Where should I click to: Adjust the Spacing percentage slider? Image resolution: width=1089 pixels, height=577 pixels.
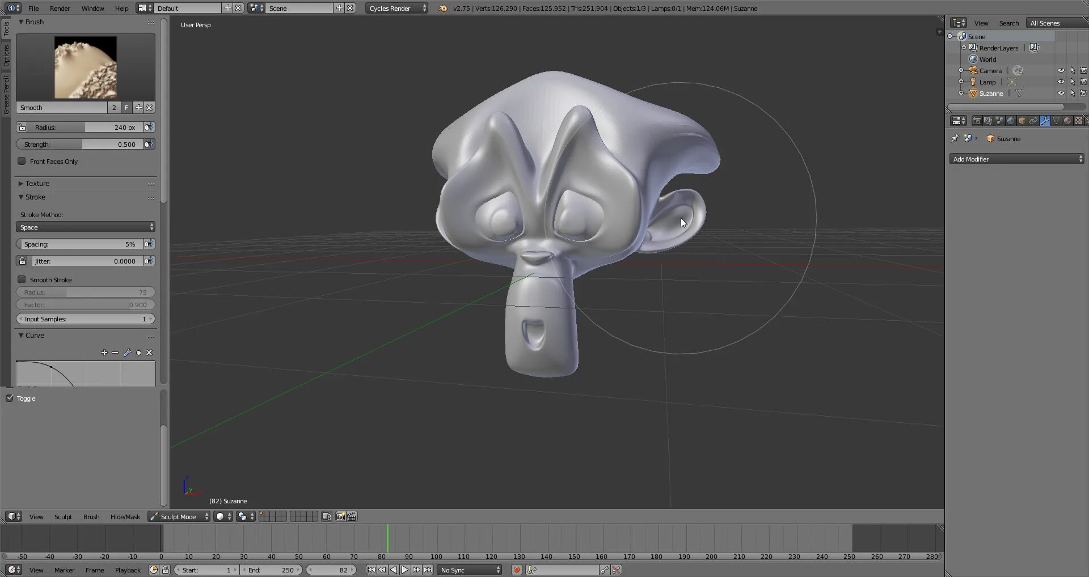(x=79, y=244)
